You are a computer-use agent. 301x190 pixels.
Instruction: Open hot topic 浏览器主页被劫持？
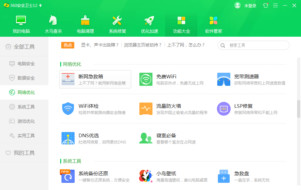(143, 45)
